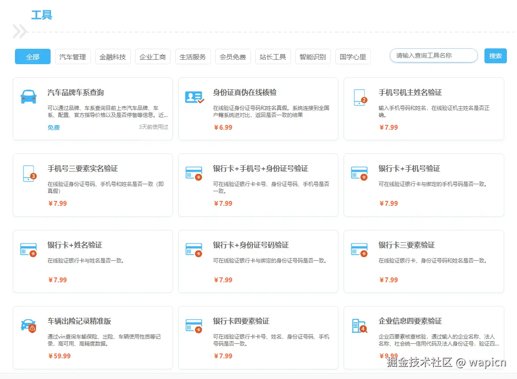This screenshot has width=517, height=379.
Task: Click the 免费 link on the car brand tool
Action: [53, 128]
